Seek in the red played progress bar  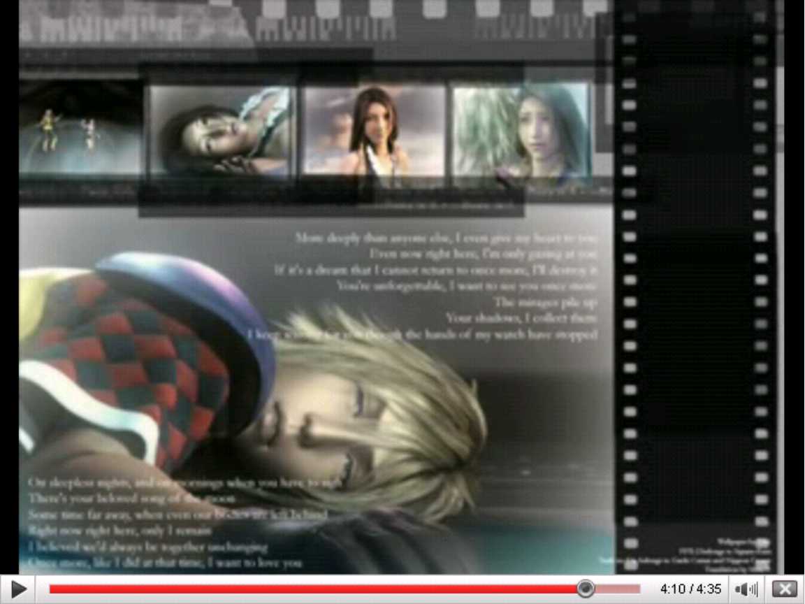point(313,589)
